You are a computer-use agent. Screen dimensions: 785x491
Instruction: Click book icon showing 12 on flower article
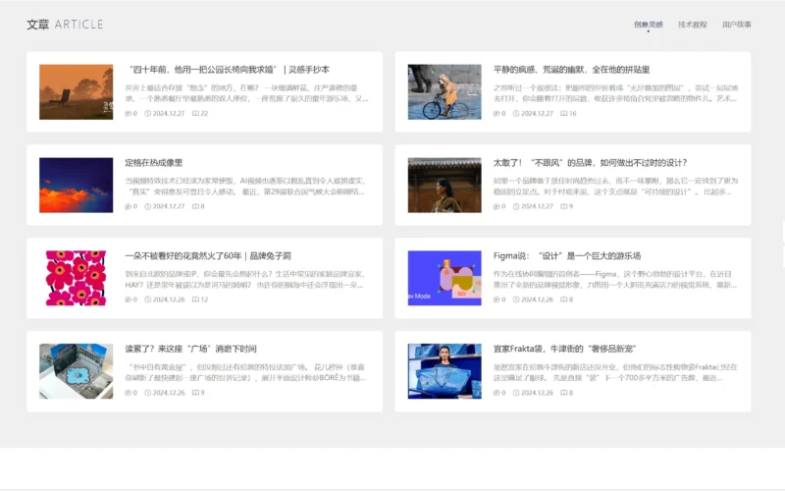tap(195, 300)
